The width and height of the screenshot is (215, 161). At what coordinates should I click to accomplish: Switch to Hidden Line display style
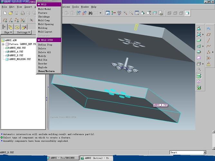(175, 13)
